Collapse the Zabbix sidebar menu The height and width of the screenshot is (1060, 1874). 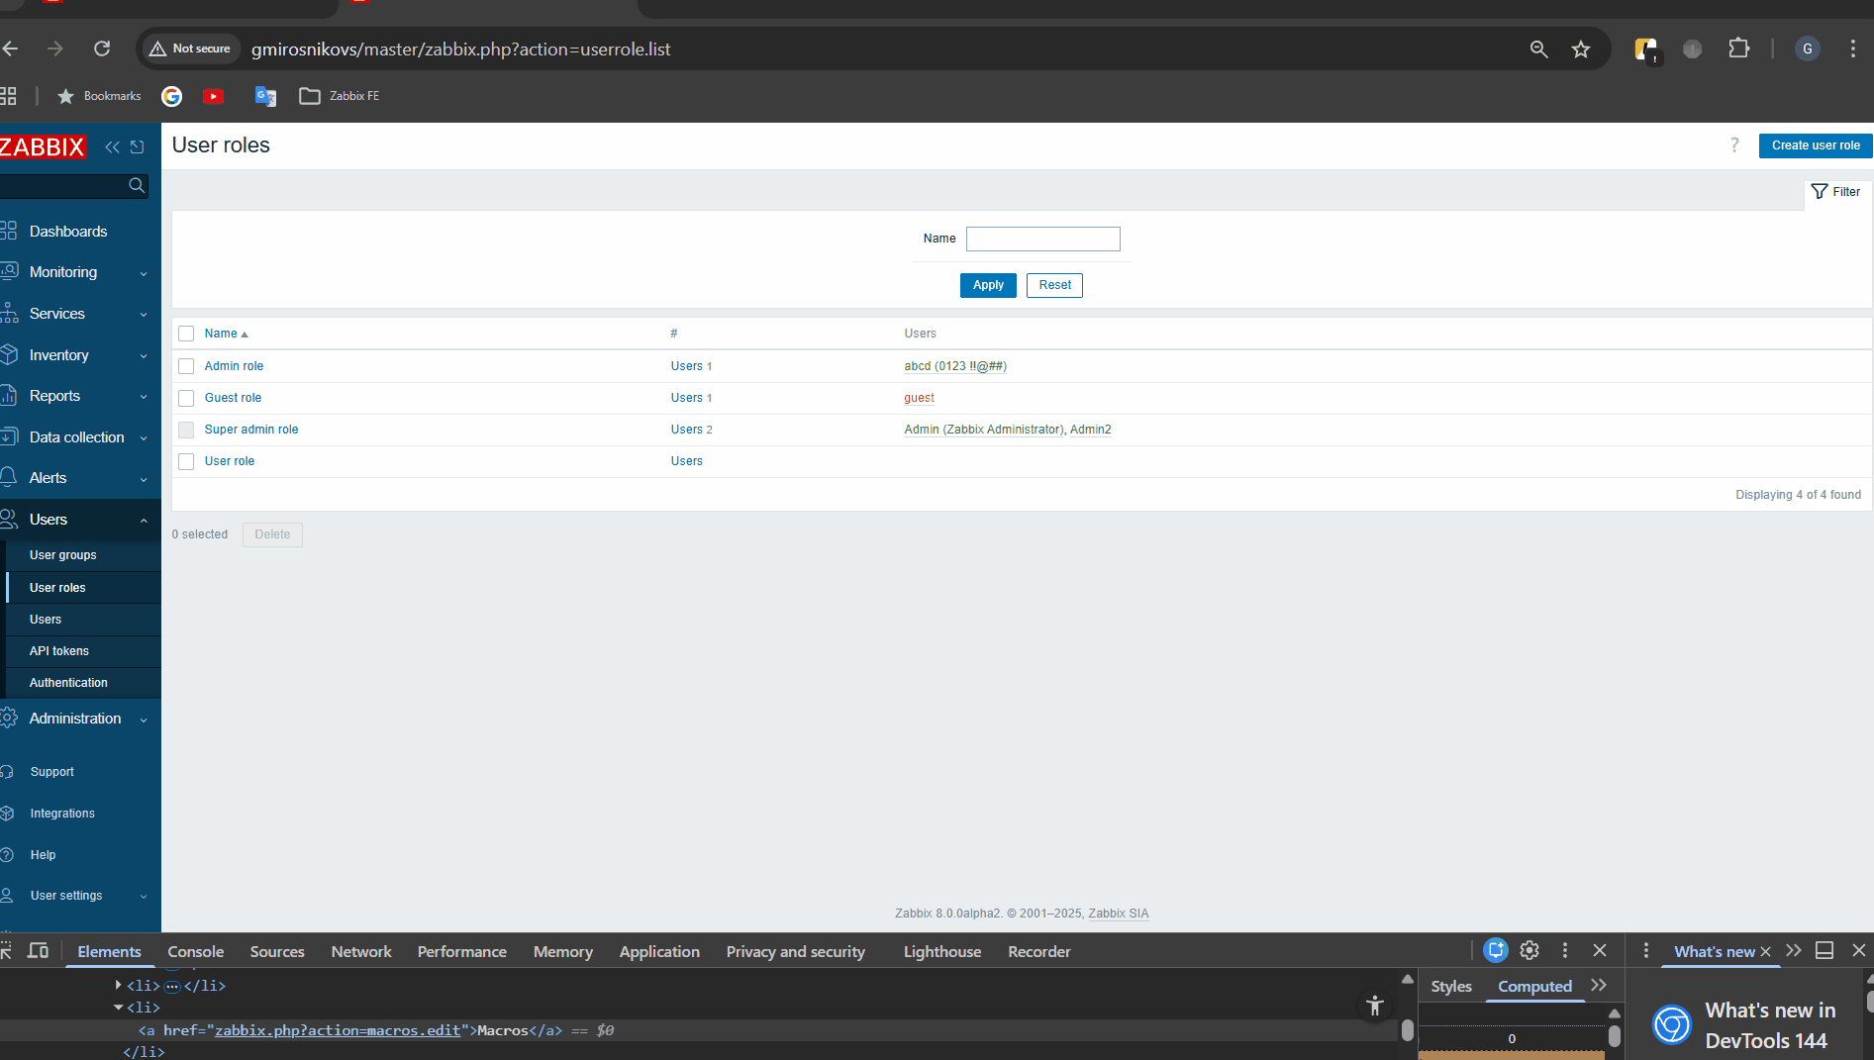[112, 147]
